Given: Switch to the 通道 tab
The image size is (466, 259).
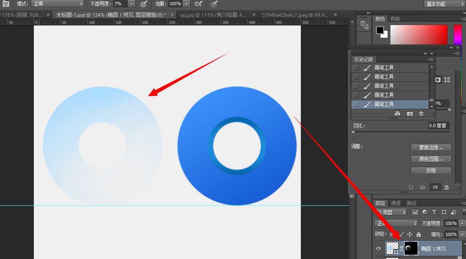Looking at the screenshot, I should point(396,203).
